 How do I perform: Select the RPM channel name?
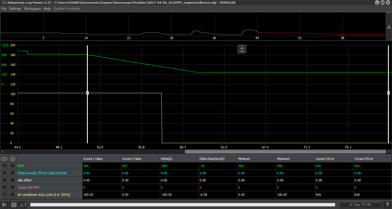(x=21, y=166)
